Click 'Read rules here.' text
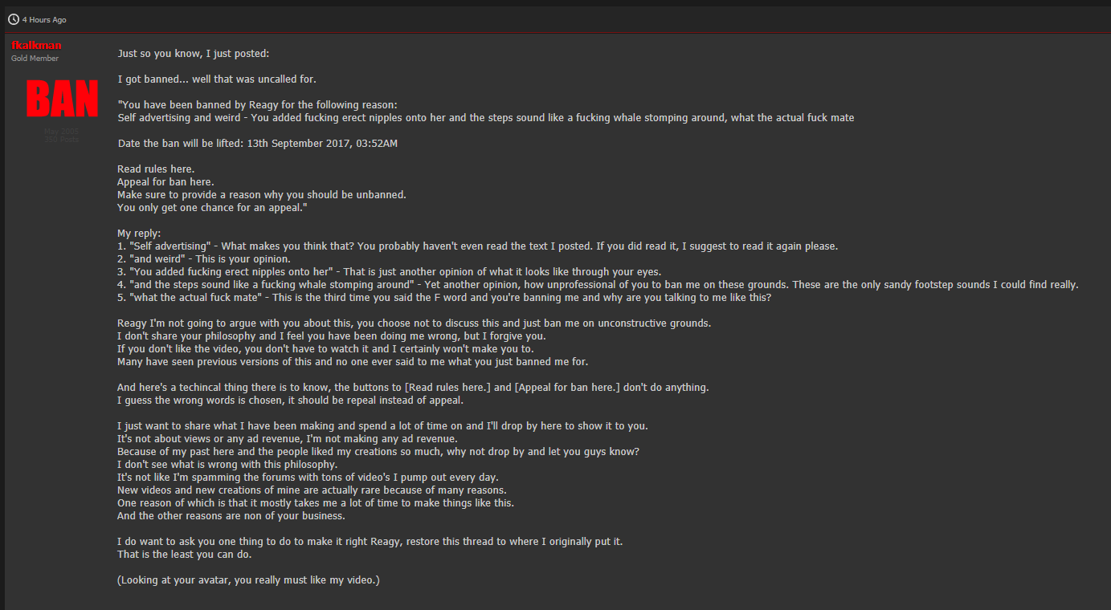Image resolution: width=1111 pixels, height=610 pixels. [156, 169]
